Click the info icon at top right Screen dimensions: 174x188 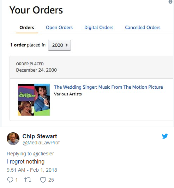coord(170,2)
